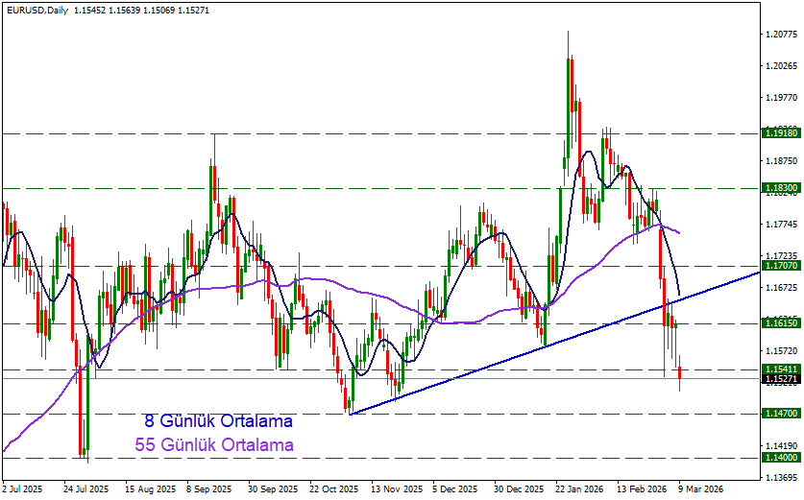Click the 1.16150 price level label
The height and width of the screenshot is (500, 804).
(779, 324)
